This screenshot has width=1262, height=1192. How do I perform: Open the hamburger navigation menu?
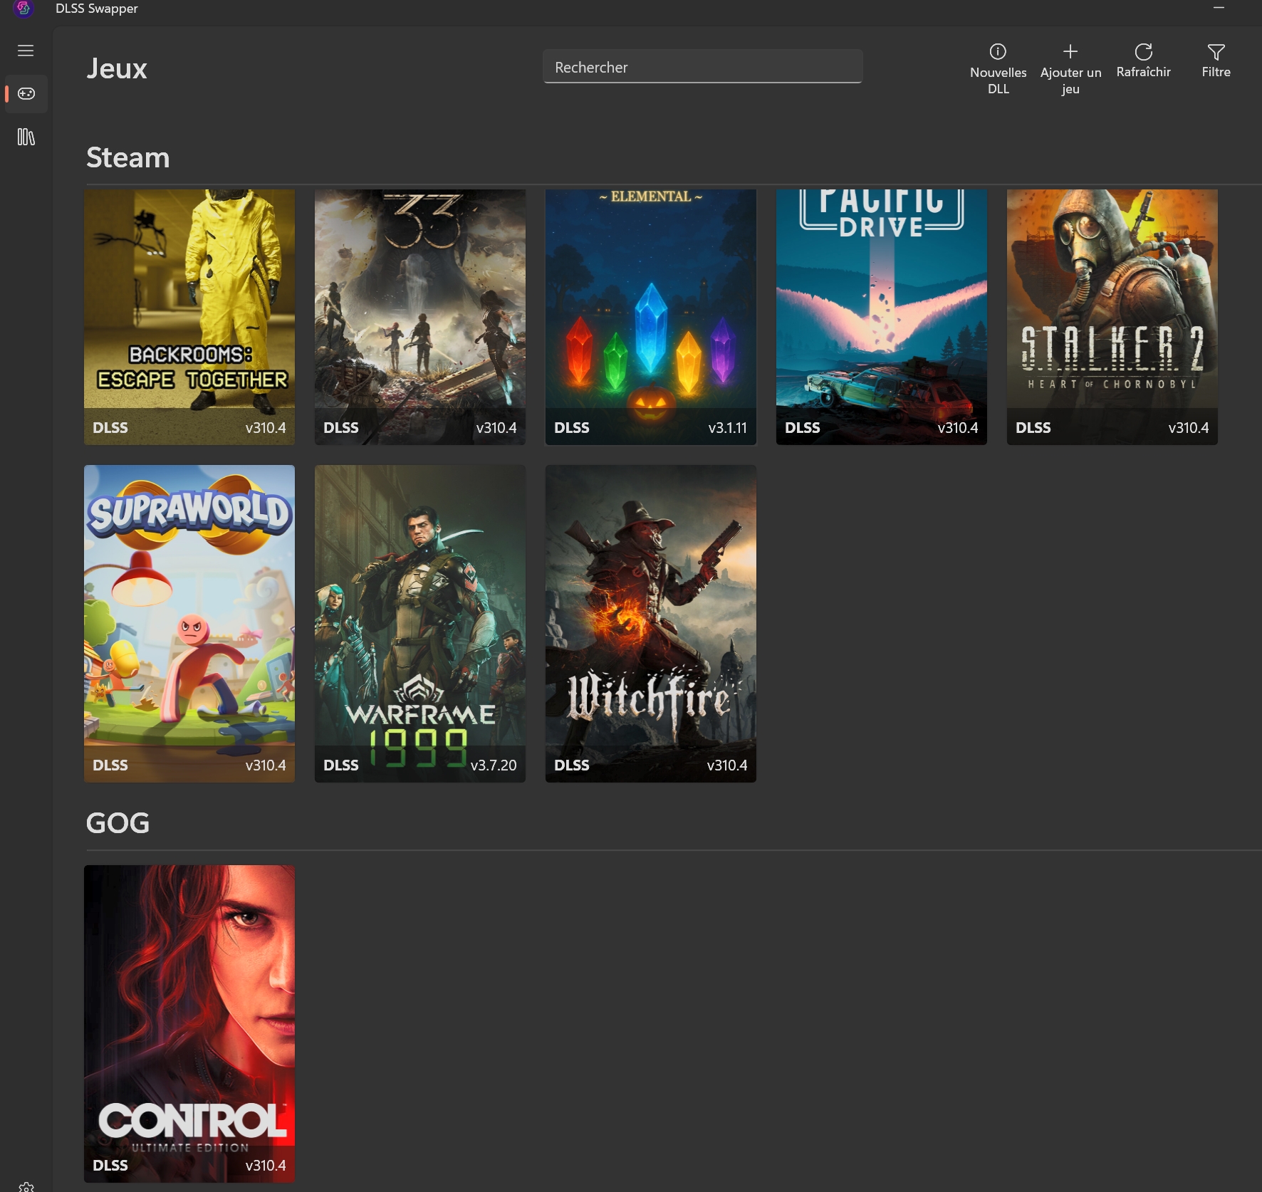click(x=26, y=51)
